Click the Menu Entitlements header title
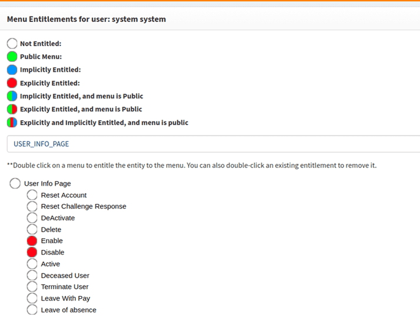This screenshot has width=420, height=323. (87, 19)
